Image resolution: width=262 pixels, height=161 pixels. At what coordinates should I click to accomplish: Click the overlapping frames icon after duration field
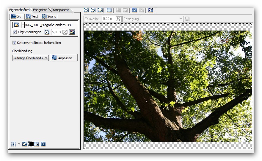72,32
